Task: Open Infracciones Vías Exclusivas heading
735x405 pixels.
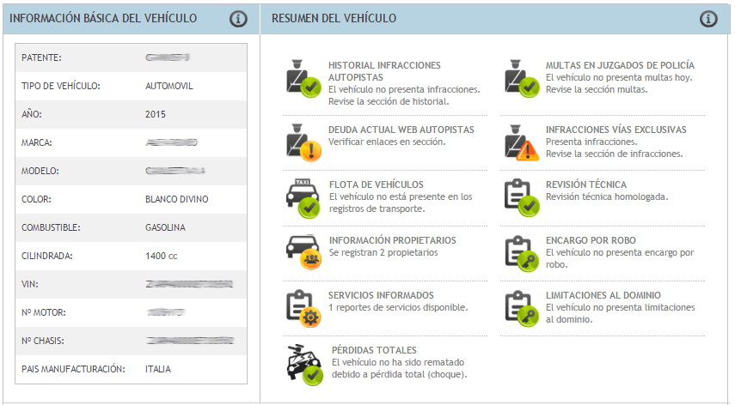Action: click(616, 130)
